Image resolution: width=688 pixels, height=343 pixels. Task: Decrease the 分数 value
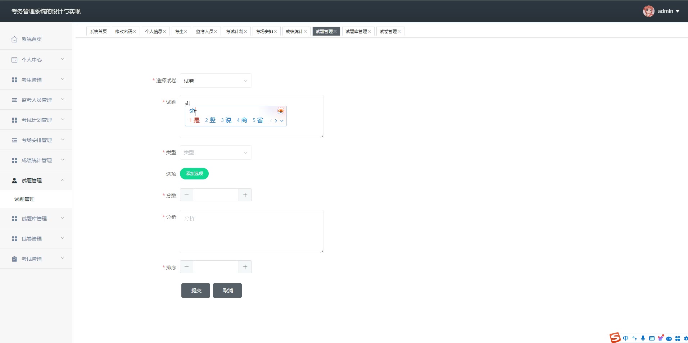coord(186,195)
